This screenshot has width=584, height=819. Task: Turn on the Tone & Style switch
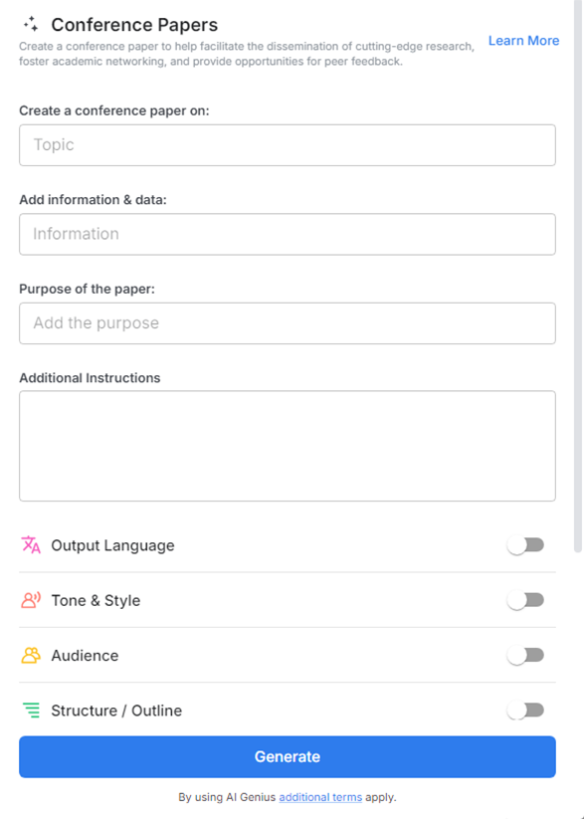(x=525, y=600)
